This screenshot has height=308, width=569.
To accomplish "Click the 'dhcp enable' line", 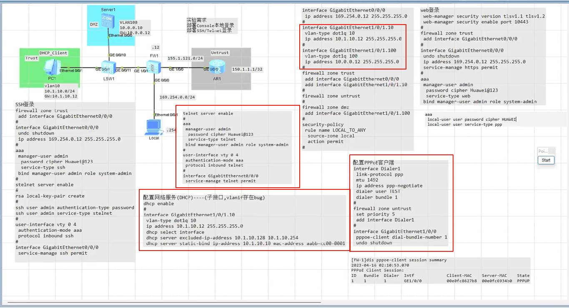I will (159, 204).
